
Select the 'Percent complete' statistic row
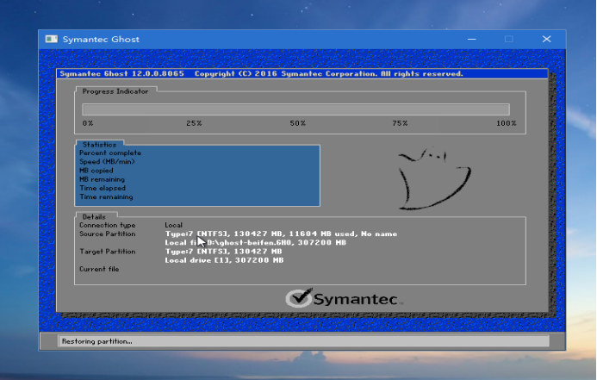pyautogui.click(x=110, y=153)
